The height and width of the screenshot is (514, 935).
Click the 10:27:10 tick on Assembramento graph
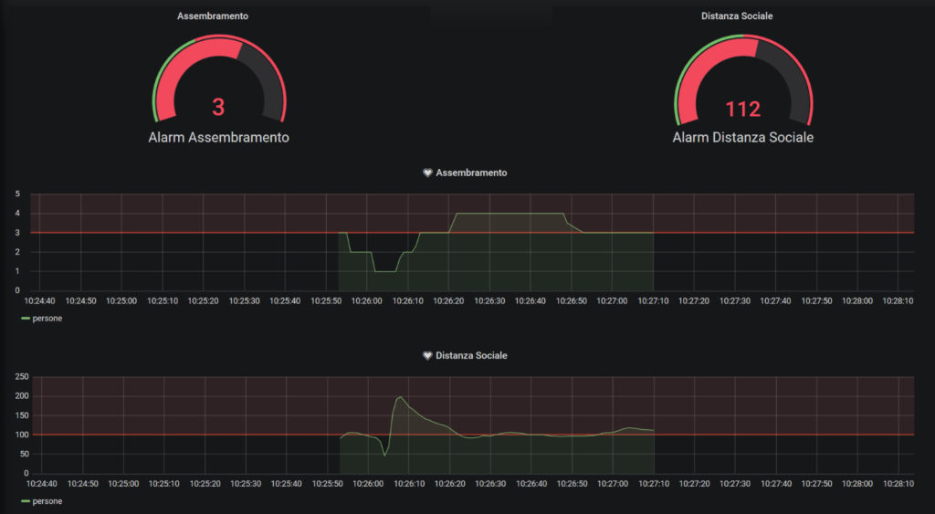[654, 301]
